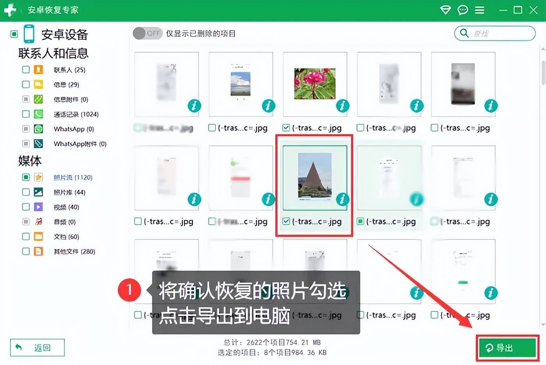
Task: Click the vertical scrollbar of photo grid
Action: pyautogui.click(x=543, y=73)
